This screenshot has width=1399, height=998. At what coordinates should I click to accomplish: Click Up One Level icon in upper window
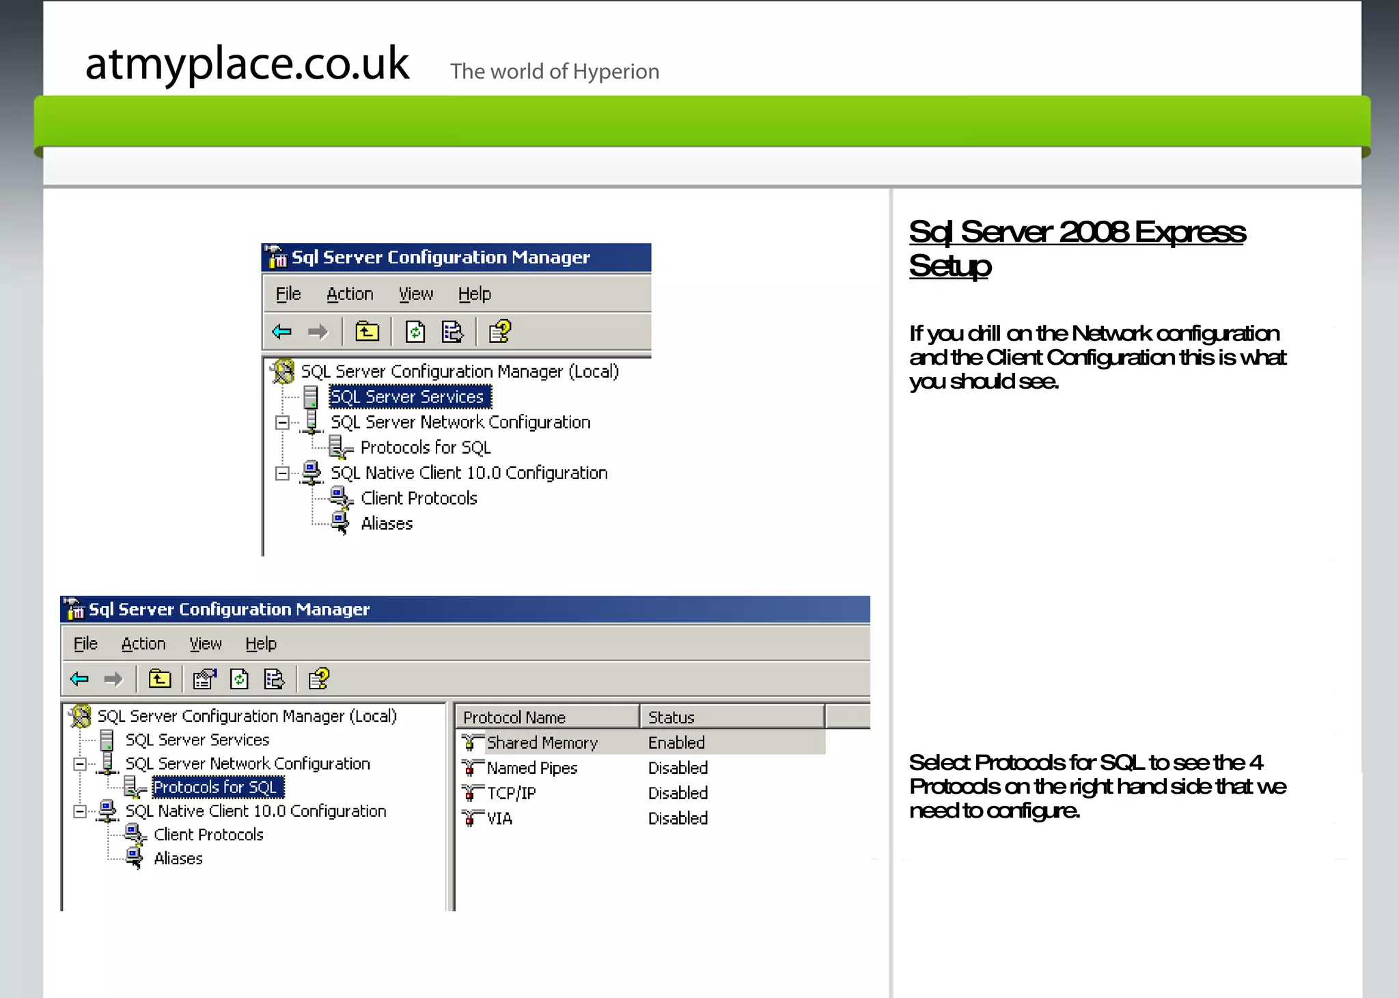coord(367,332)
